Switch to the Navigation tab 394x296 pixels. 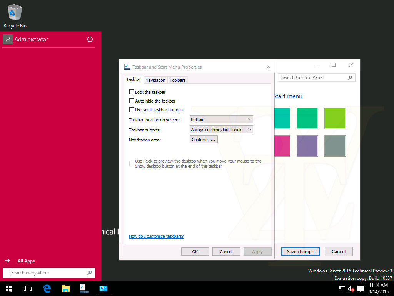click(x=155, y=80)
